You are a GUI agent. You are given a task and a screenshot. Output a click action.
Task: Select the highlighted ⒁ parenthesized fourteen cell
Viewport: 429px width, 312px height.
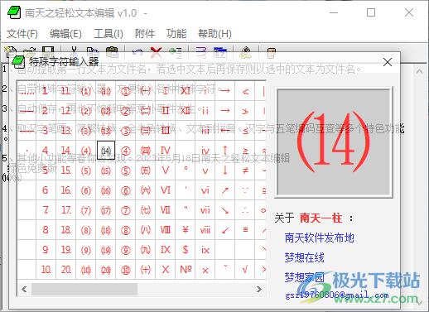[106, 151]
